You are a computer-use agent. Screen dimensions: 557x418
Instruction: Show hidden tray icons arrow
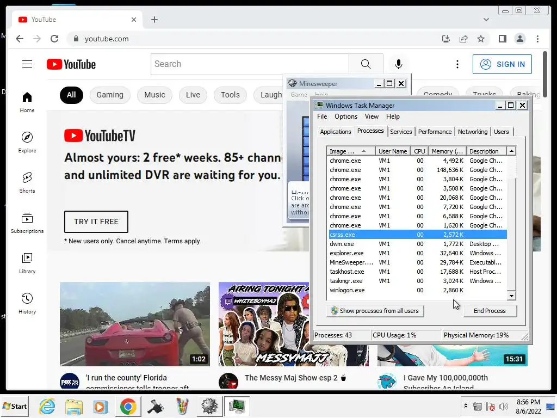click(466, 405)
